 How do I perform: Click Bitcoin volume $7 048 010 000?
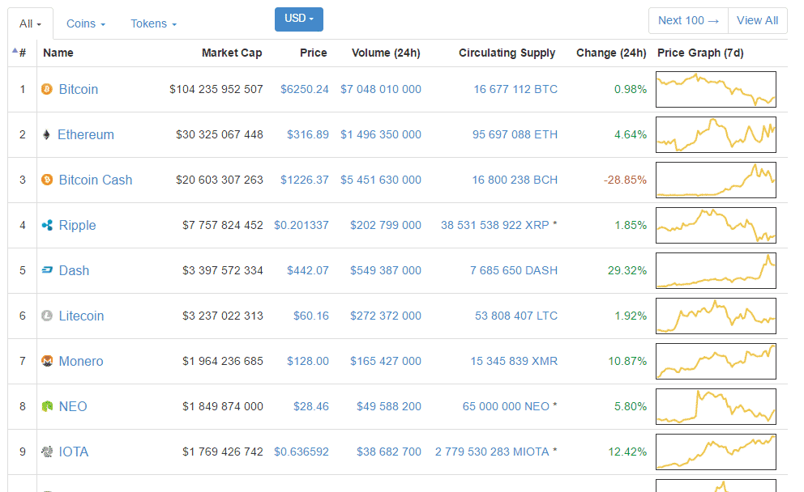[381, 89]
